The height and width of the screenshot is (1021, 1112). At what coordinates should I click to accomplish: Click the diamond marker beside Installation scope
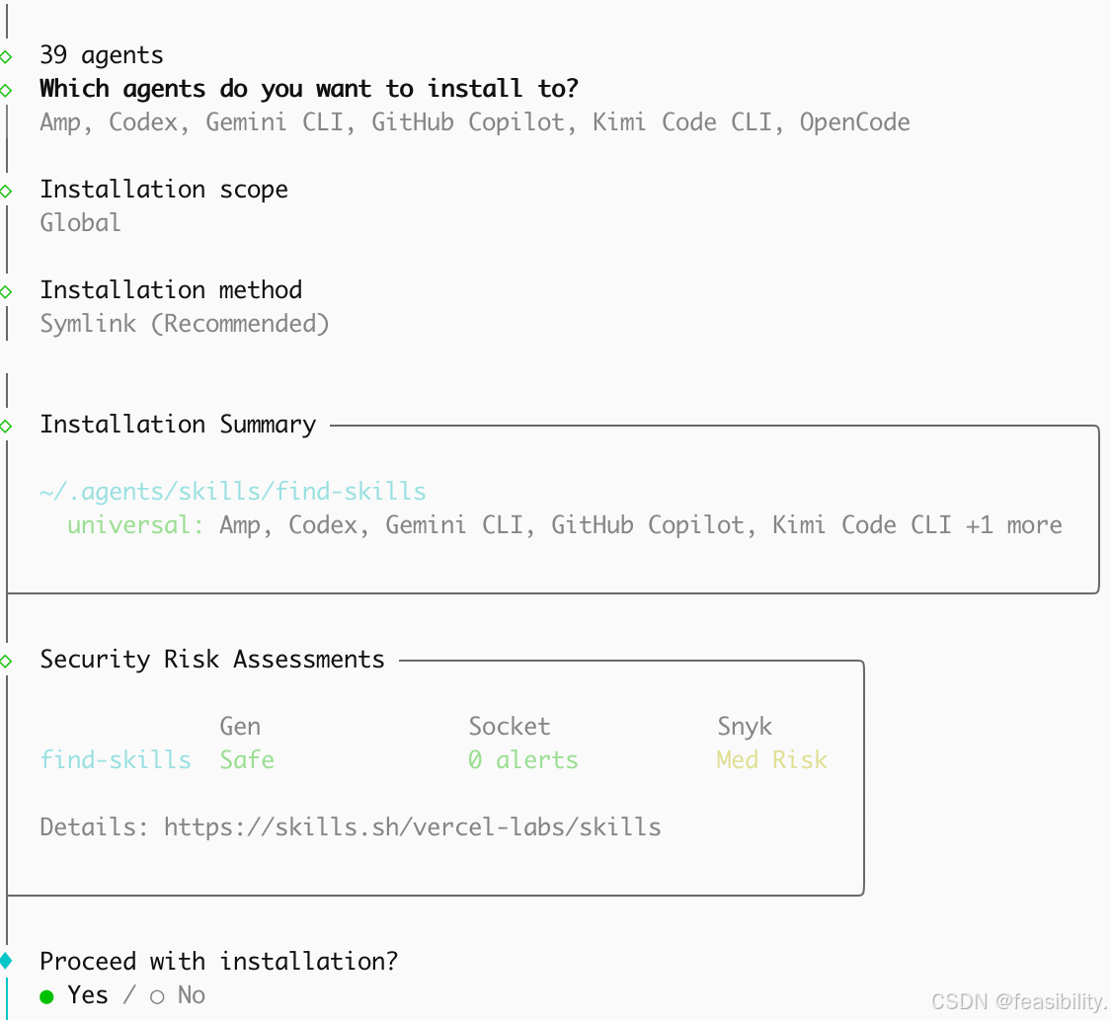[x=6, y=190]
